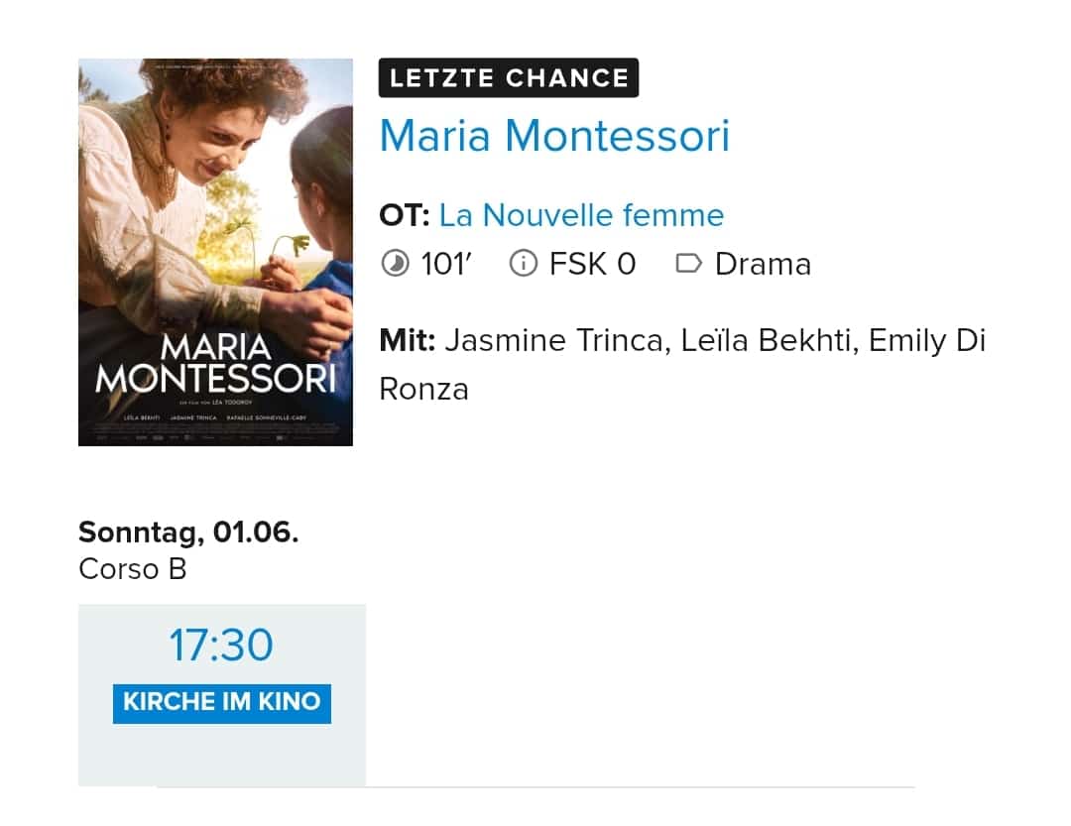Click the cast name Leïla Bekhti
1071x826 pixels.
770,340
